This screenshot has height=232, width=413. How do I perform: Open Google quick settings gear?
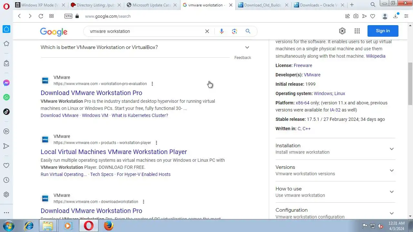(342, 31)
